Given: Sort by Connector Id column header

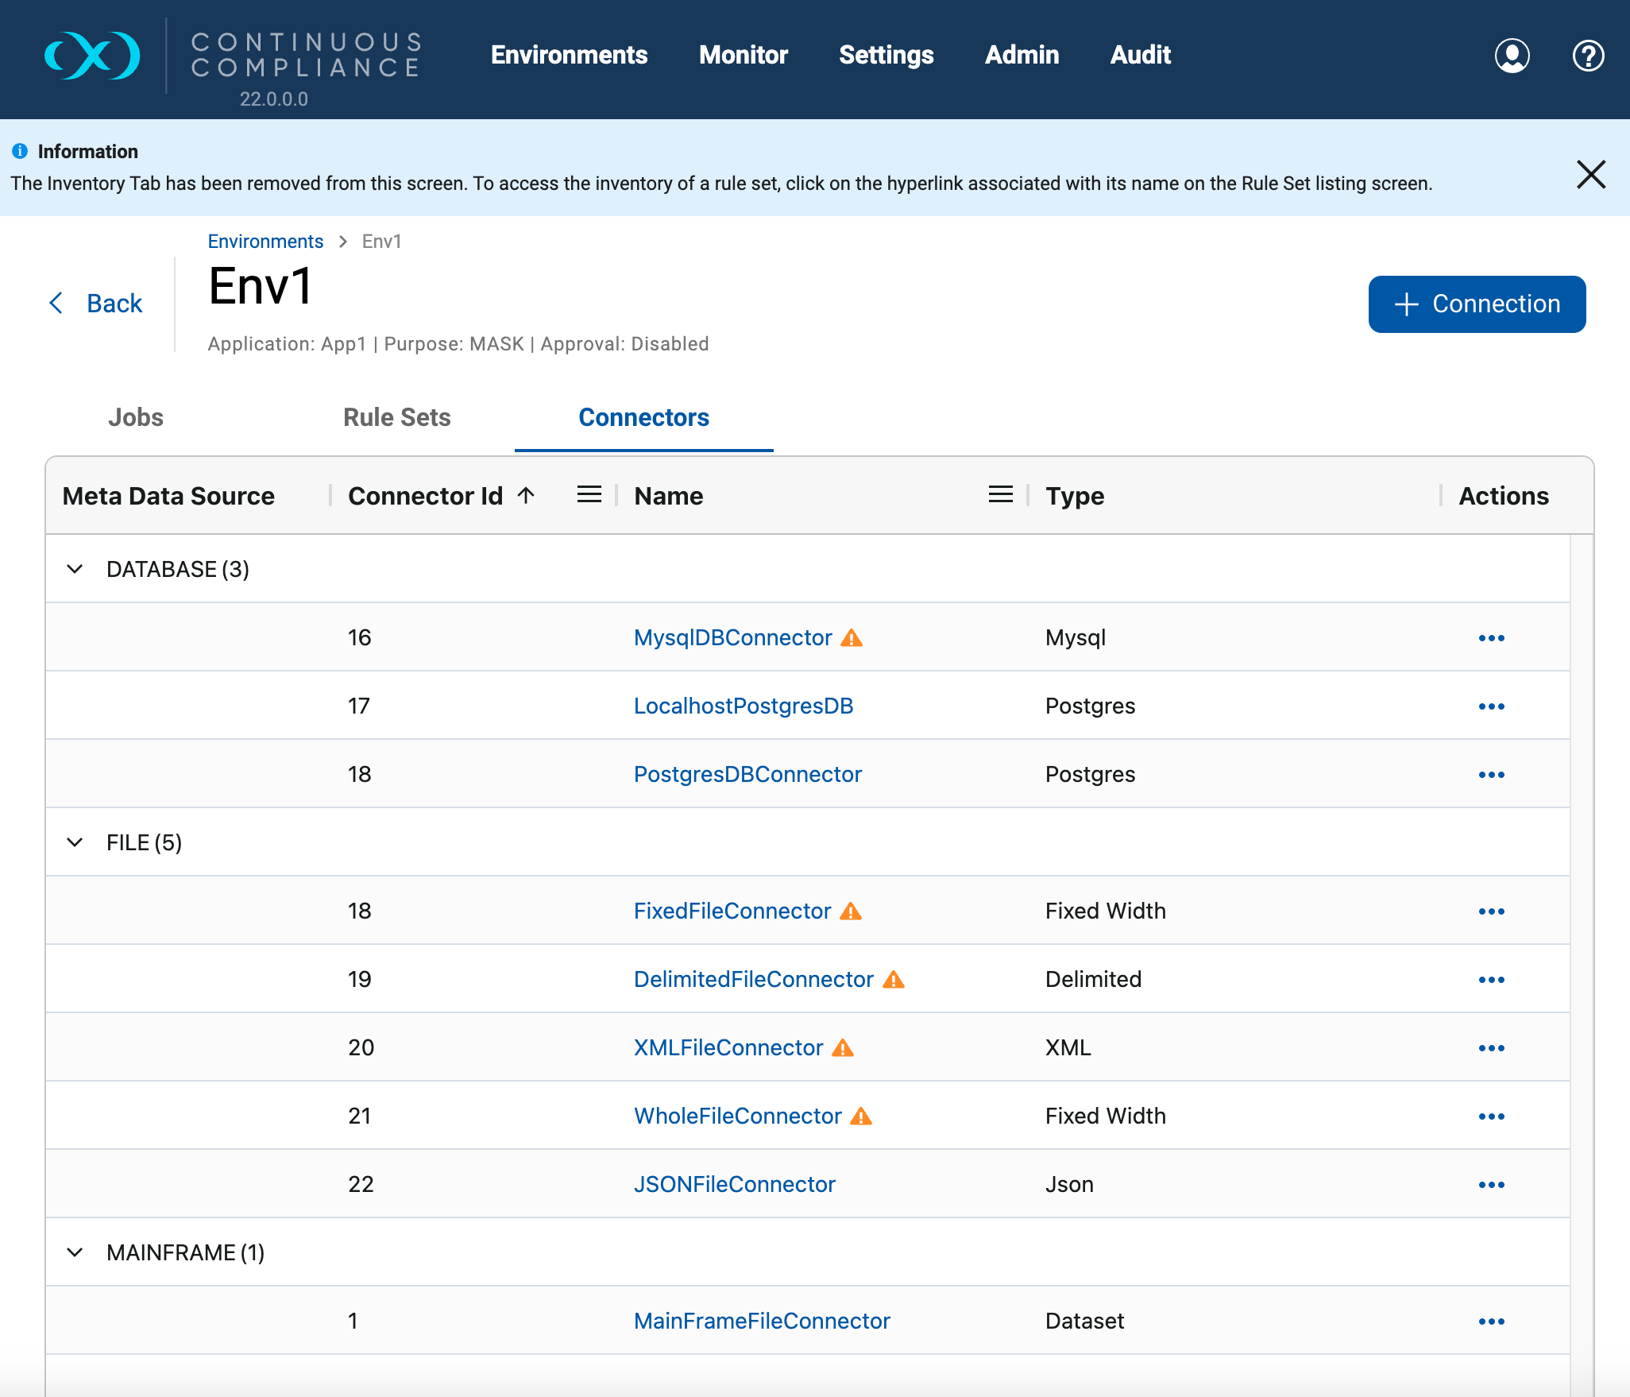Looking at the screenshot, I should (x=425, y=496).
